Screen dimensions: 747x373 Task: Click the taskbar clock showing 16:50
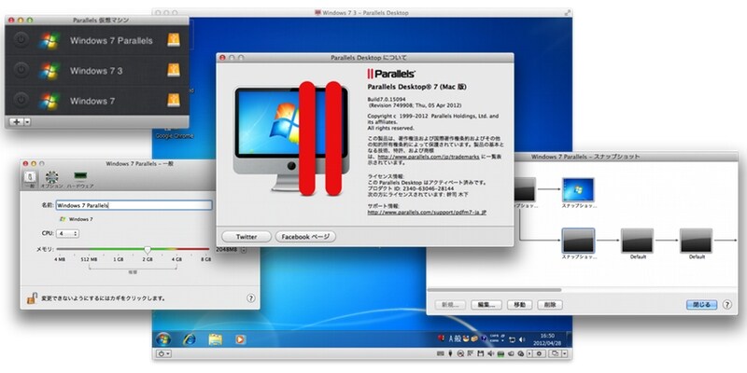point(547,339)
